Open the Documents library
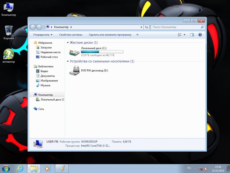Image resolution: width=230 pixels, height=173 pixels. click(x=47, y=76)
